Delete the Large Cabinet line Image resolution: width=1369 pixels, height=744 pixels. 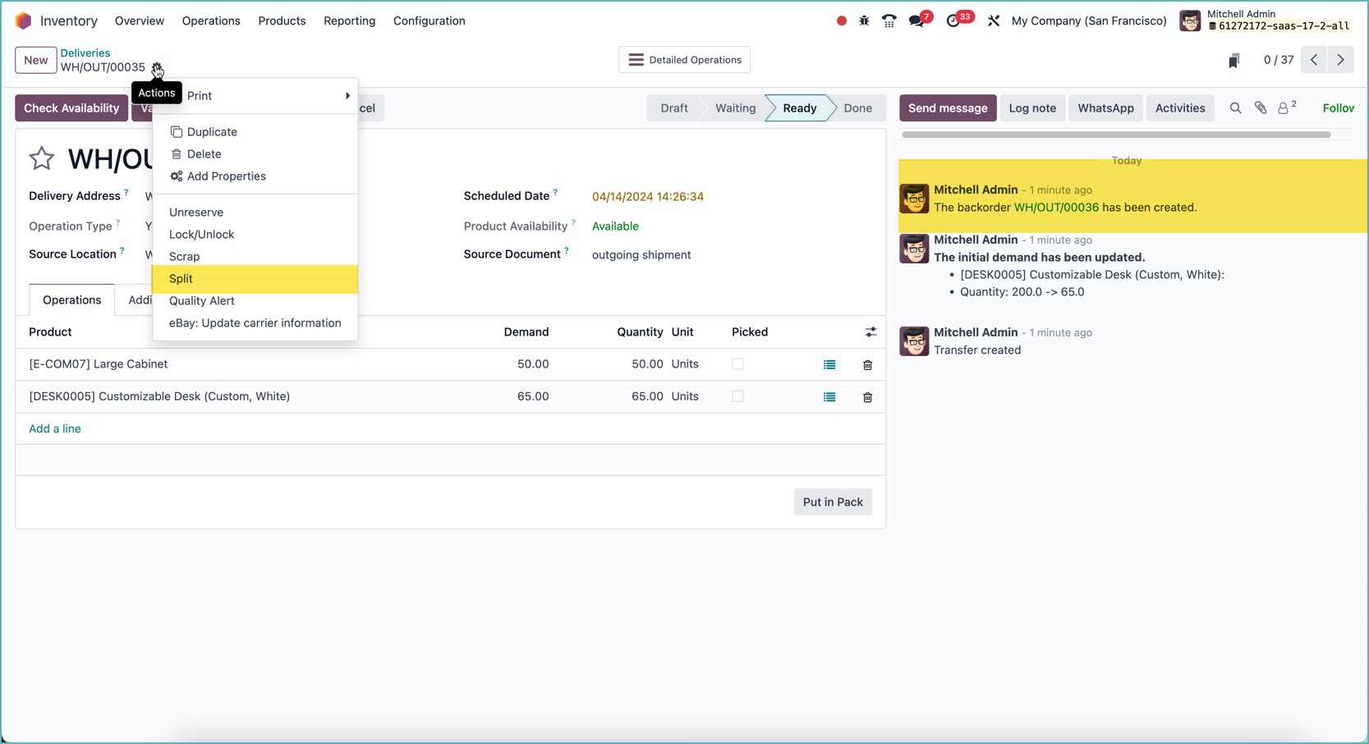[867, 365]
